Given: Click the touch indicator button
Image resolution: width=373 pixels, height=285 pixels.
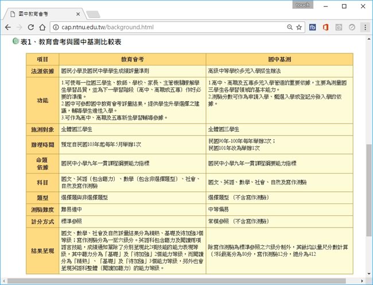Looking at the screenshot, I should [302, 5].
